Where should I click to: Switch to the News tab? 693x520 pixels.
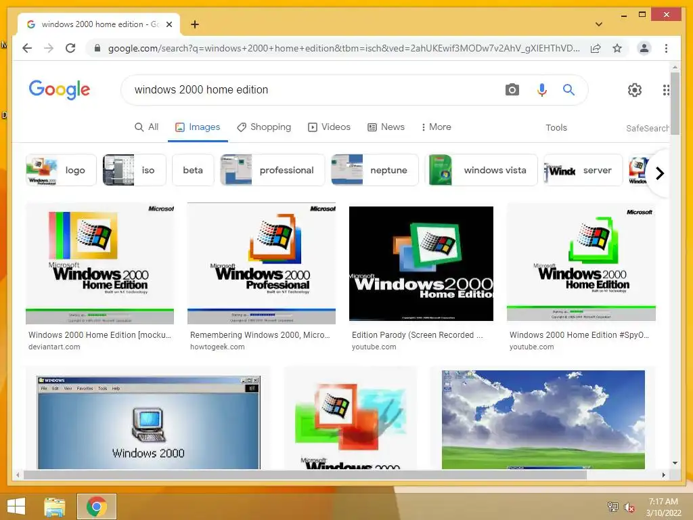click(x=386, y=127)
